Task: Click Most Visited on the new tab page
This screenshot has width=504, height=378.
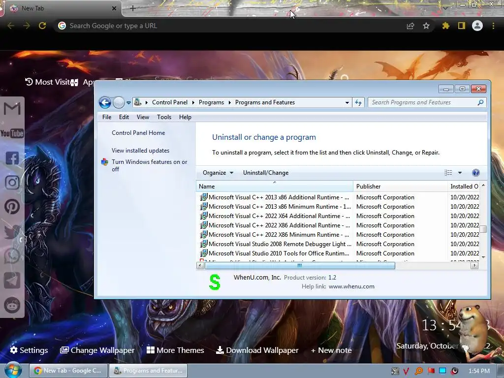Action: click(x=48, y=82)
